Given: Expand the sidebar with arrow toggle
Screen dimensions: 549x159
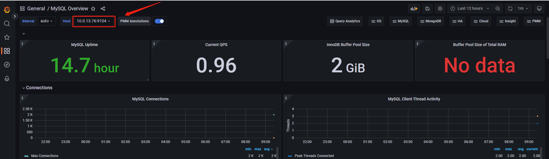Looking at the screenshot, I should (15, 16).
